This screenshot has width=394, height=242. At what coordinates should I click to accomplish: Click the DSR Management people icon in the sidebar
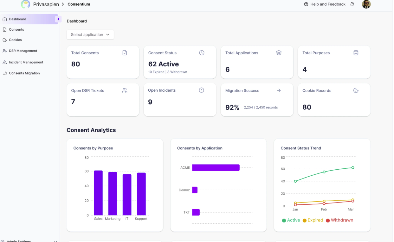[x=4, y=51]
